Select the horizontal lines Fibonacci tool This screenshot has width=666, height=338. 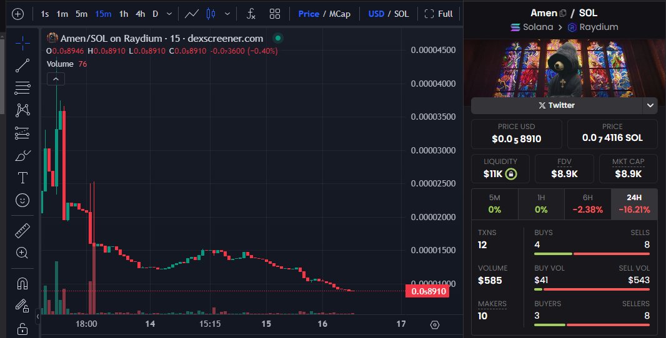point(22,88)
